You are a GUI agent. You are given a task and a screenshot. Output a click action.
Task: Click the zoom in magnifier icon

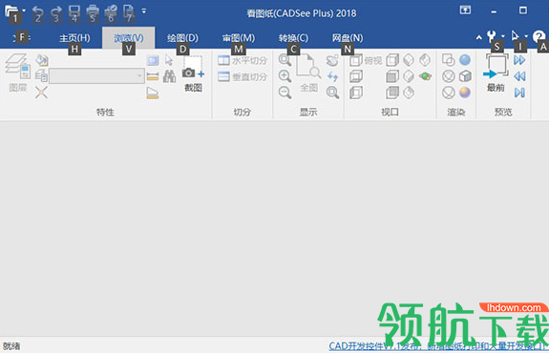285,76
